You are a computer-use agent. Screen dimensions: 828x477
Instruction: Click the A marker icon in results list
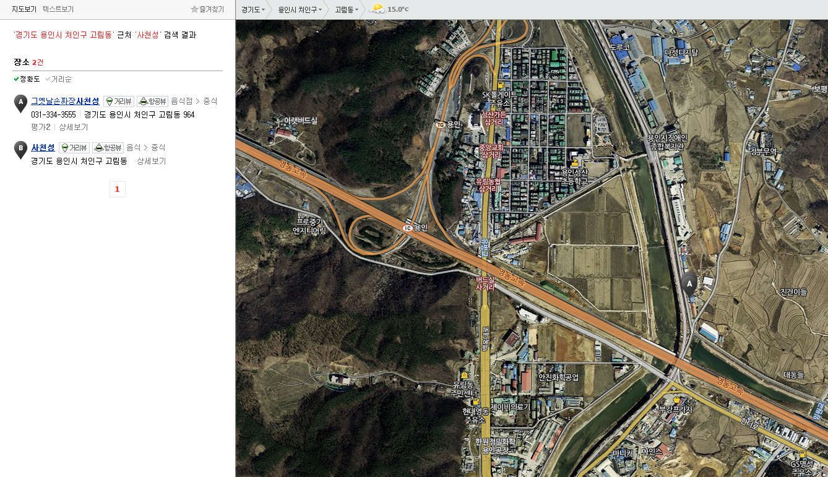click(20, 103)
